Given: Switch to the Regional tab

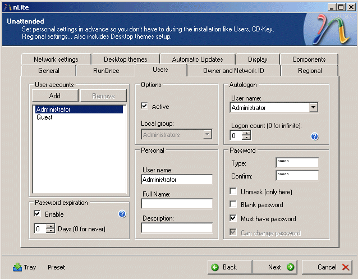Looking at the screenshot, I should (310, 71).
